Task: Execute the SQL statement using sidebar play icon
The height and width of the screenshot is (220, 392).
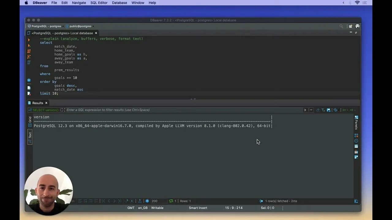Action: pos(29,40)
